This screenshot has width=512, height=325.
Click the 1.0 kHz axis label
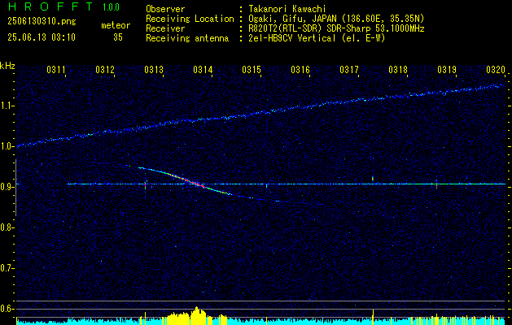[7, 146]
